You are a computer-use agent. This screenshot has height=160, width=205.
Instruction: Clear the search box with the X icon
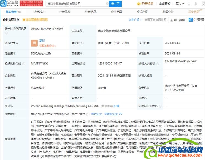(x=107, y=4)
